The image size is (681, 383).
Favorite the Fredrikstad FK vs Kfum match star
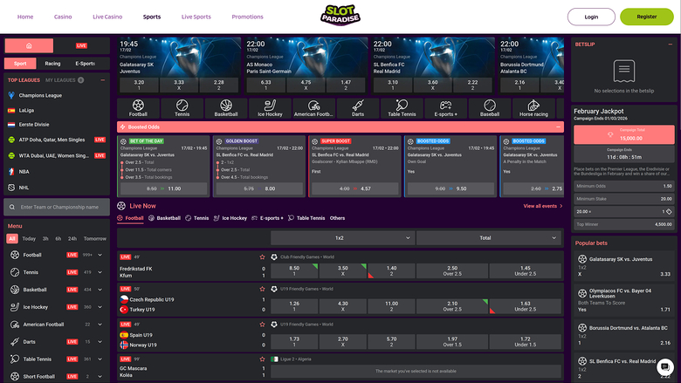(x=262, y=257)
